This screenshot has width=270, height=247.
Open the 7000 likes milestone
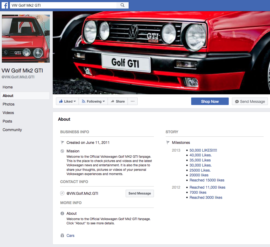click(198, 192)
